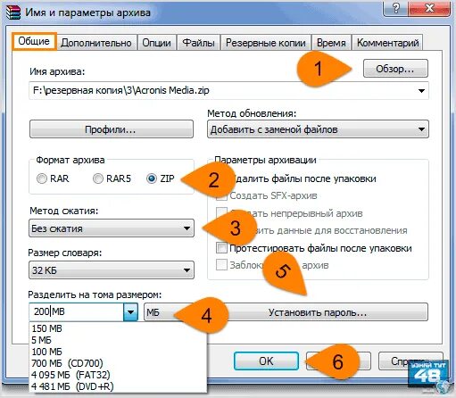456x398 pixels.
Task: Expand the archive name history dropdown
Action: coord(421,90)
